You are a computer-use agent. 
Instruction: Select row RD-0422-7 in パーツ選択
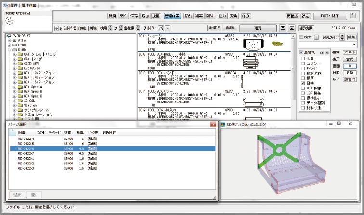112,153
